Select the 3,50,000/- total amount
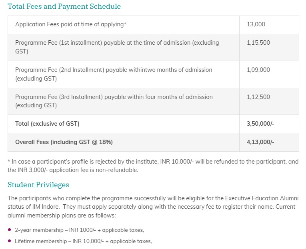Screen dimensions: 306x249 [260, 124]
